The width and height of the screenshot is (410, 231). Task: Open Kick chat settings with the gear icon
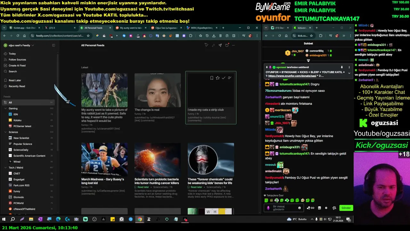326,208
